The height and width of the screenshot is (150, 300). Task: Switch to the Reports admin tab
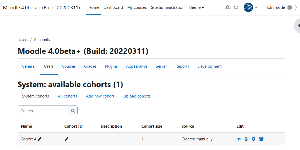182,66
